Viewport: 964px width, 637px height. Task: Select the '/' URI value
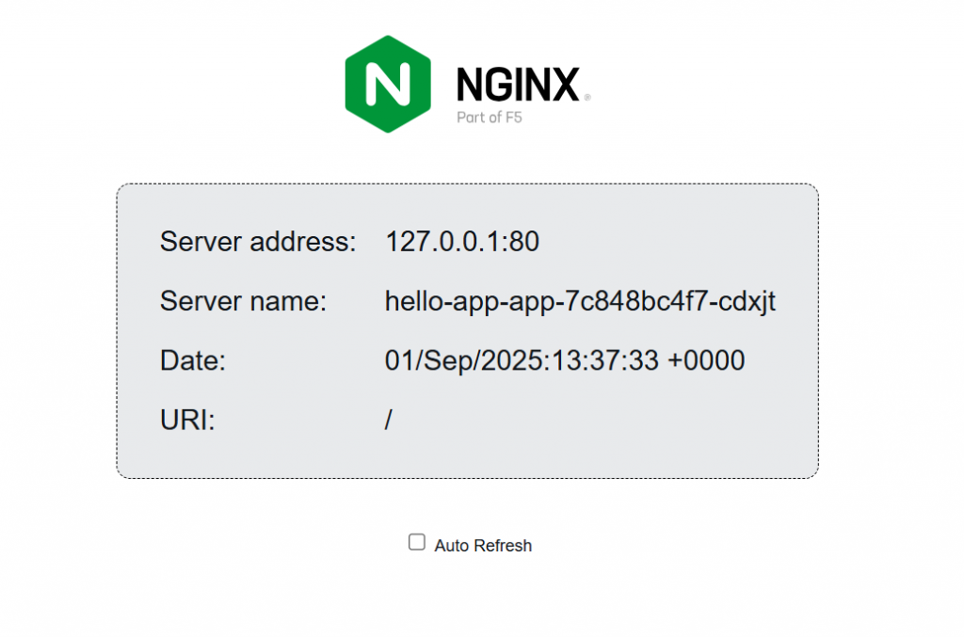point(389,421)
